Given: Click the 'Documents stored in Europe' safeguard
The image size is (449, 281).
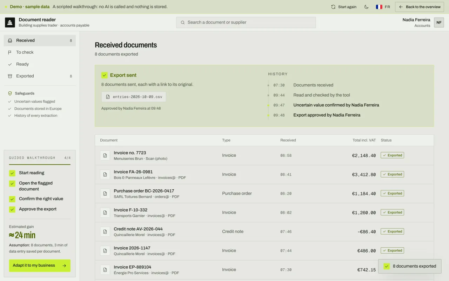Looking at the screenshot, I should (38, 109).
